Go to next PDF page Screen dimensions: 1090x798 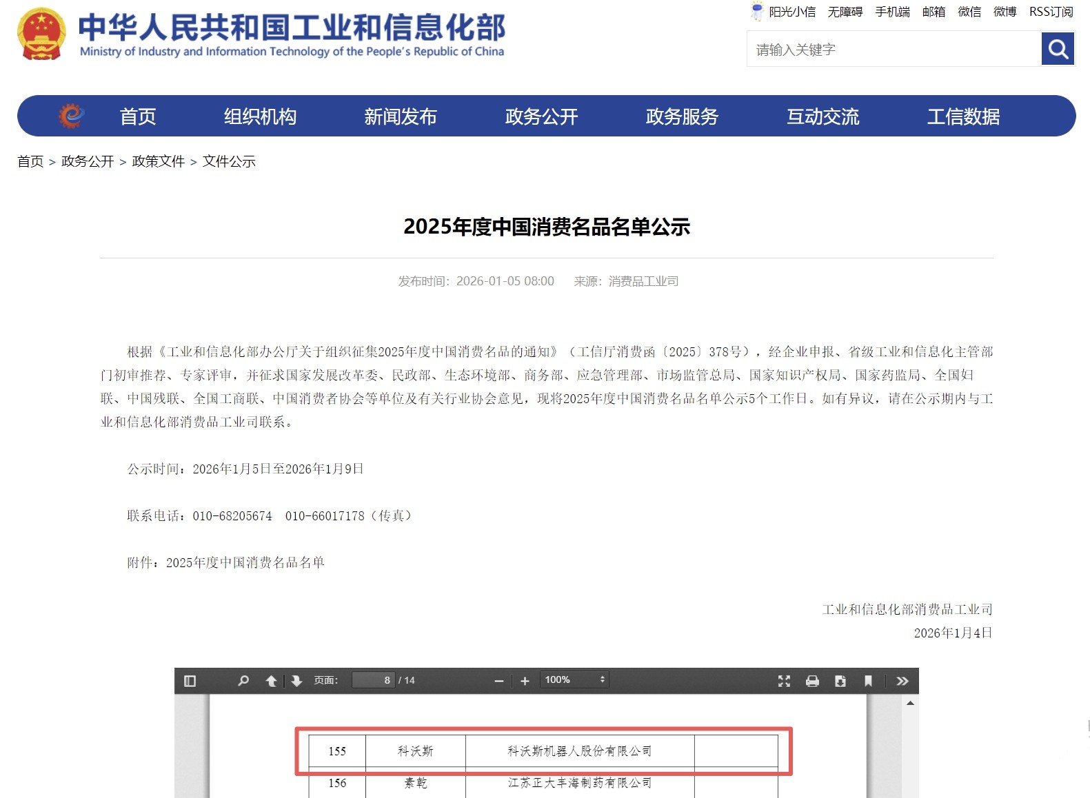pos(296,681)
